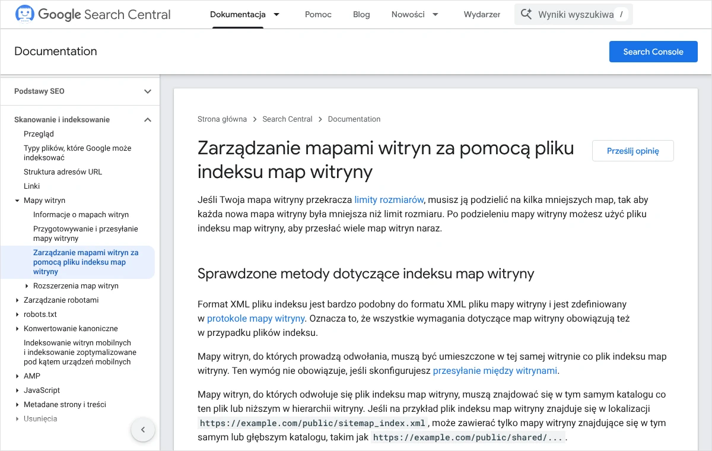Open Przegląd in the sidebar
This screenshot has height=451, width=712.
pos(39,134)
